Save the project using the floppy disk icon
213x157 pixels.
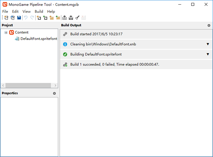[19, 18]
